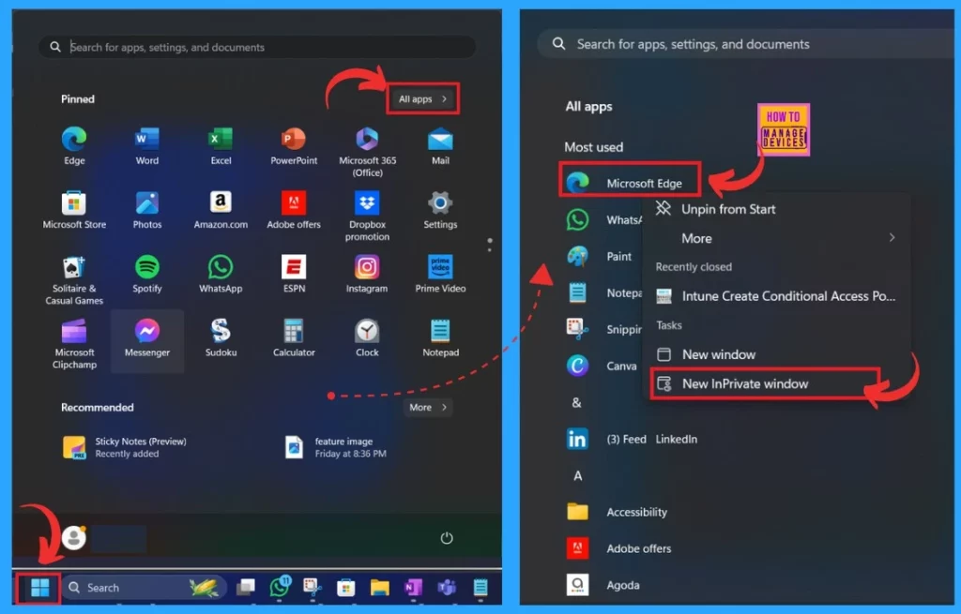Viewport: 961px width, 614px height.
Task: Open Microsoft Store pinned tile
Action: 74,210
